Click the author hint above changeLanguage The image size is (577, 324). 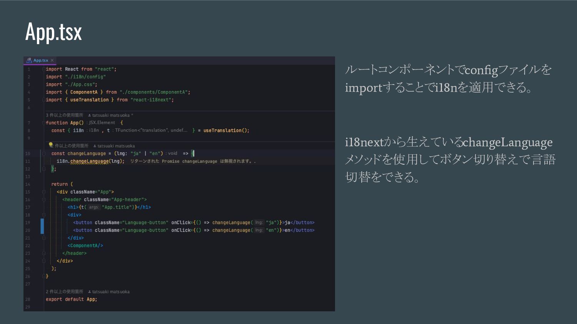coord(114,146)
